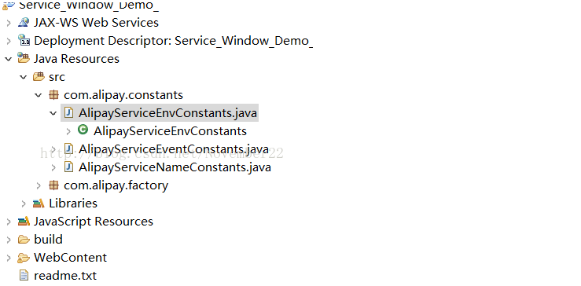
Task: Click the com.alipay.factory package icon
Action: tap(53, 185)
